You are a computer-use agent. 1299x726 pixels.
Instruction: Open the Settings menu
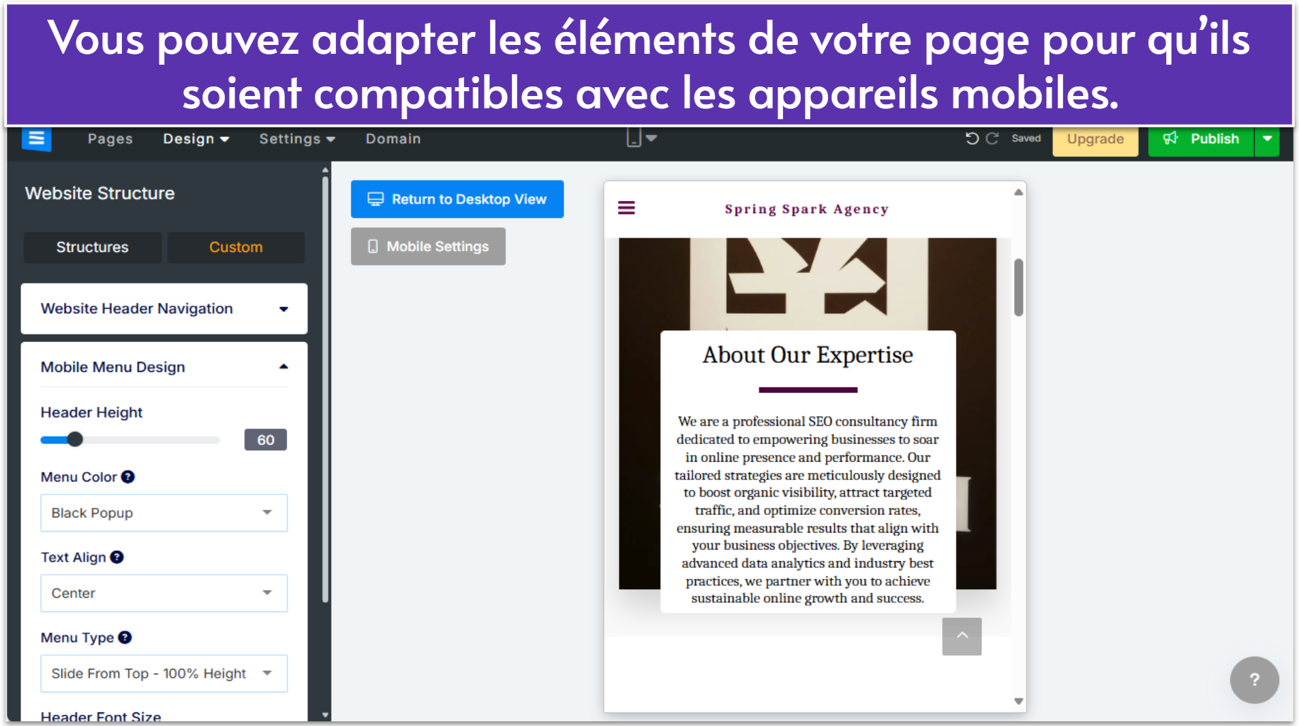coord(296,139)
